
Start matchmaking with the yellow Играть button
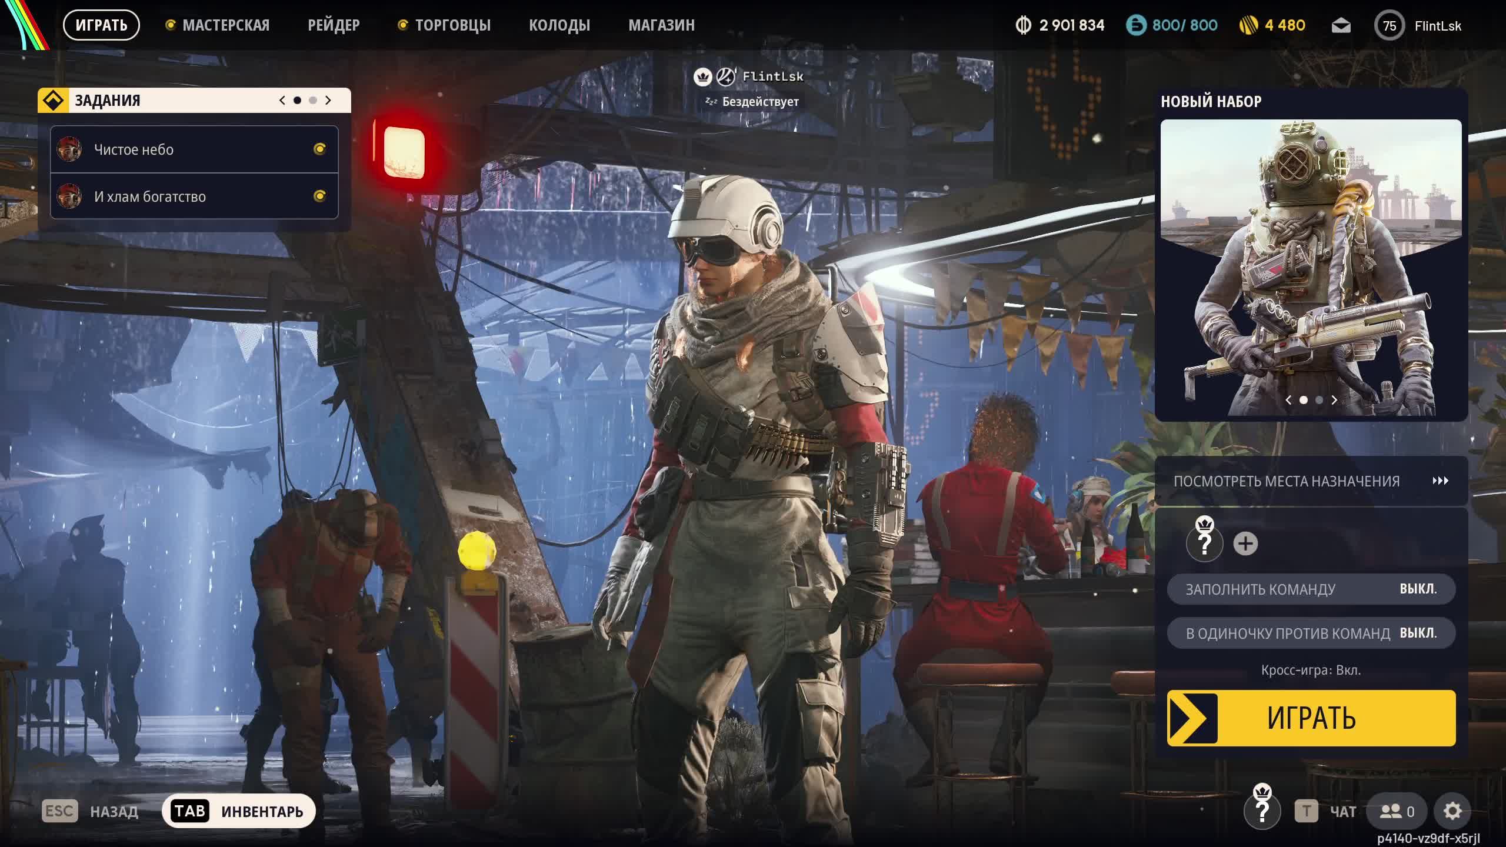tap(1311, 718)
